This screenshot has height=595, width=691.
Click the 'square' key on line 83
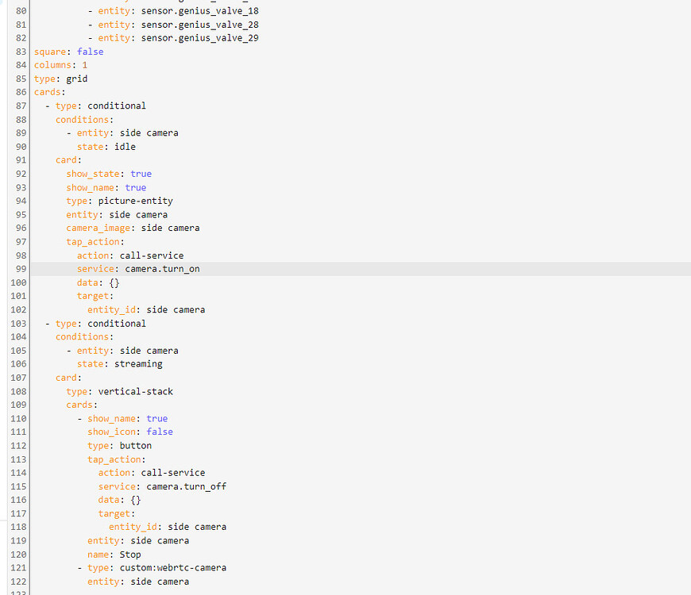[x=50, y=52]
